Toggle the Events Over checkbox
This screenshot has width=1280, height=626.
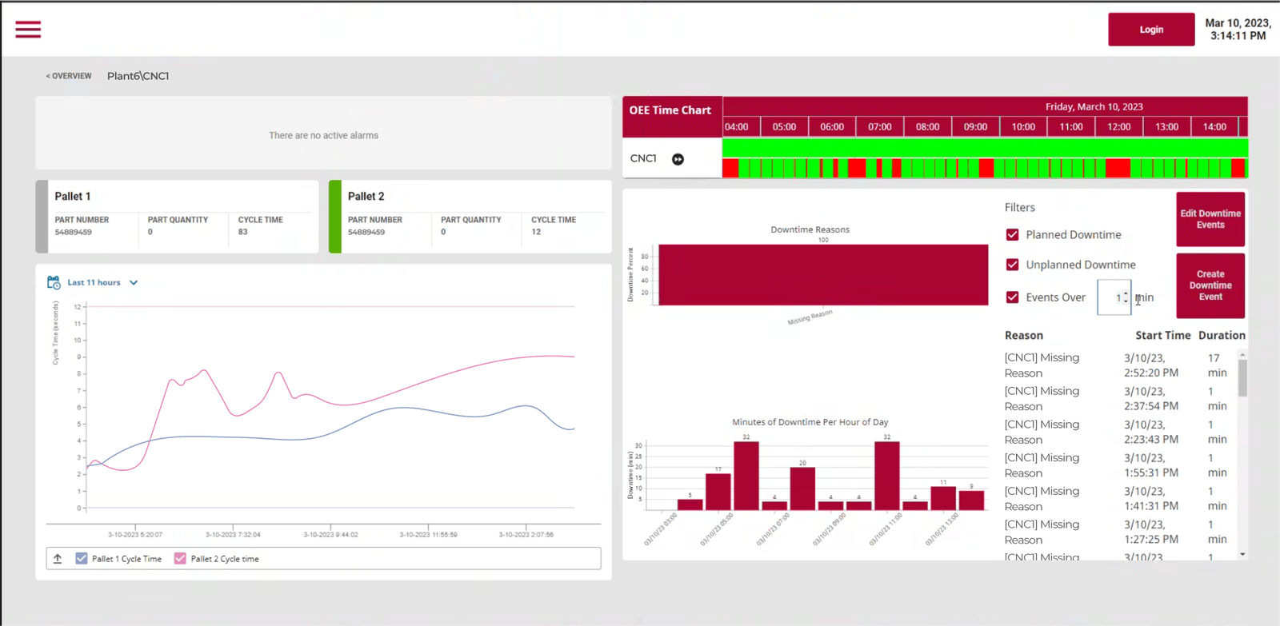click(1012, 297)
